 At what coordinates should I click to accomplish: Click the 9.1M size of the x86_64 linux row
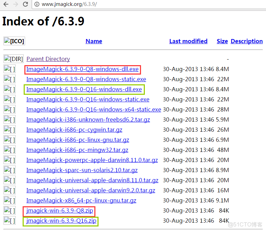point(222,200)
